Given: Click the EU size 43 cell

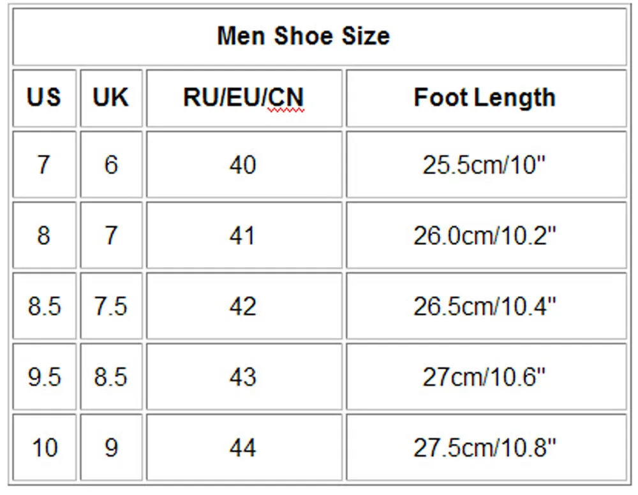Looking at the screenshot, I should [244, 377].
